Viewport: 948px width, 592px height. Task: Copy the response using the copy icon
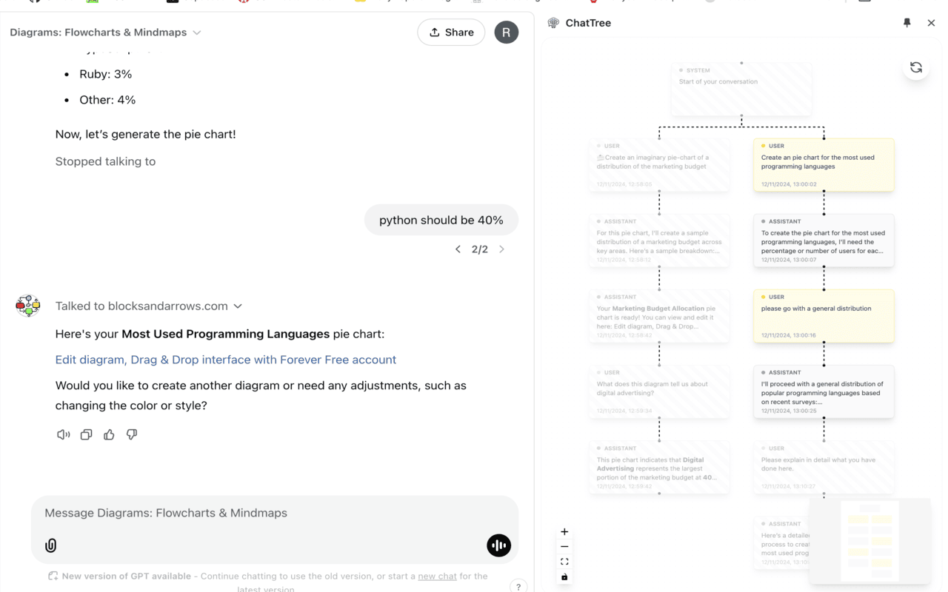86,434
